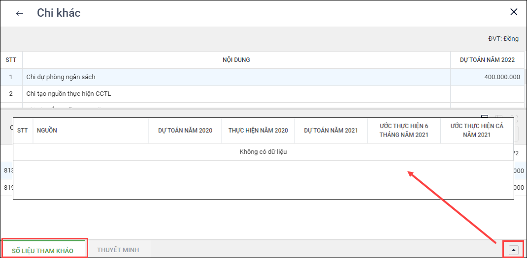Viewport: 527px width, 258px height.
Task: Switch to the SỐ LIỆU THAM KHẢO tab
Action: [43, 251]
